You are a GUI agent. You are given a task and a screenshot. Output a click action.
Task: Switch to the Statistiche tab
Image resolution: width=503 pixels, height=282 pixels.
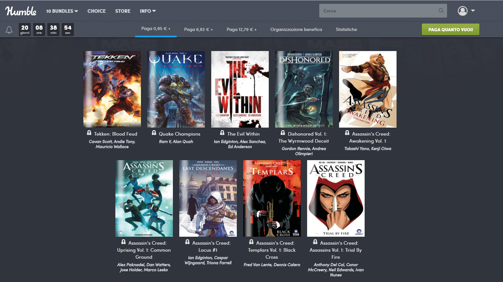(346, 29)
